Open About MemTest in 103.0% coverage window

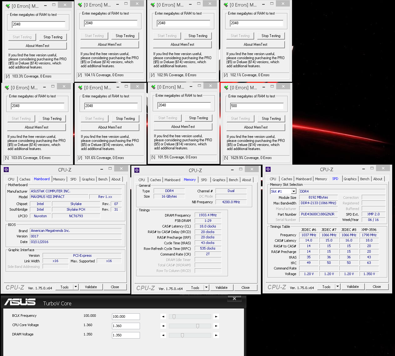tap(36, 127)
